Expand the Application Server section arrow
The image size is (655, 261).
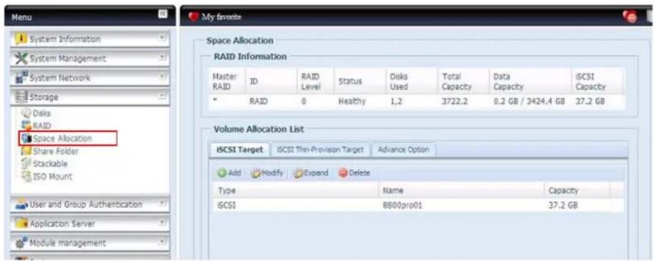162,224
